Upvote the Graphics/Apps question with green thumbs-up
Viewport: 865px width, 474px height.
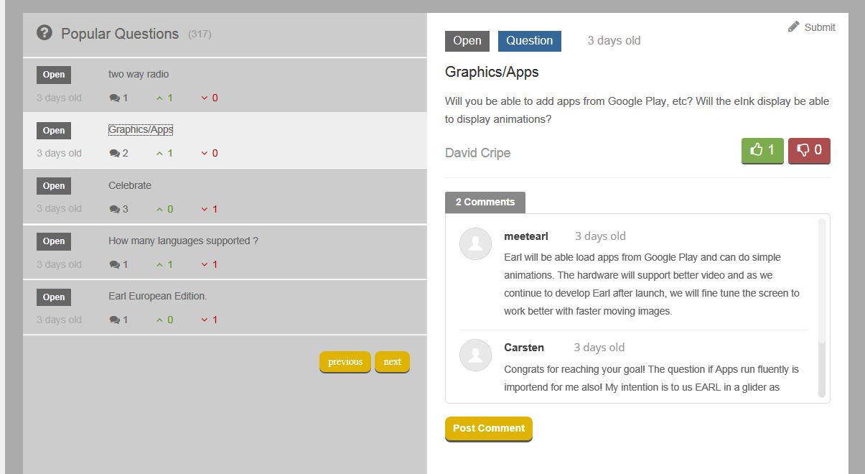pos(762,151)
